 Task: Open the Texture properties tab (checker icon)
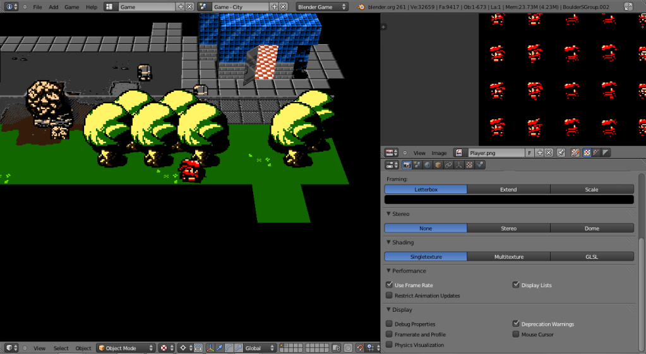[x=469, y=165]
